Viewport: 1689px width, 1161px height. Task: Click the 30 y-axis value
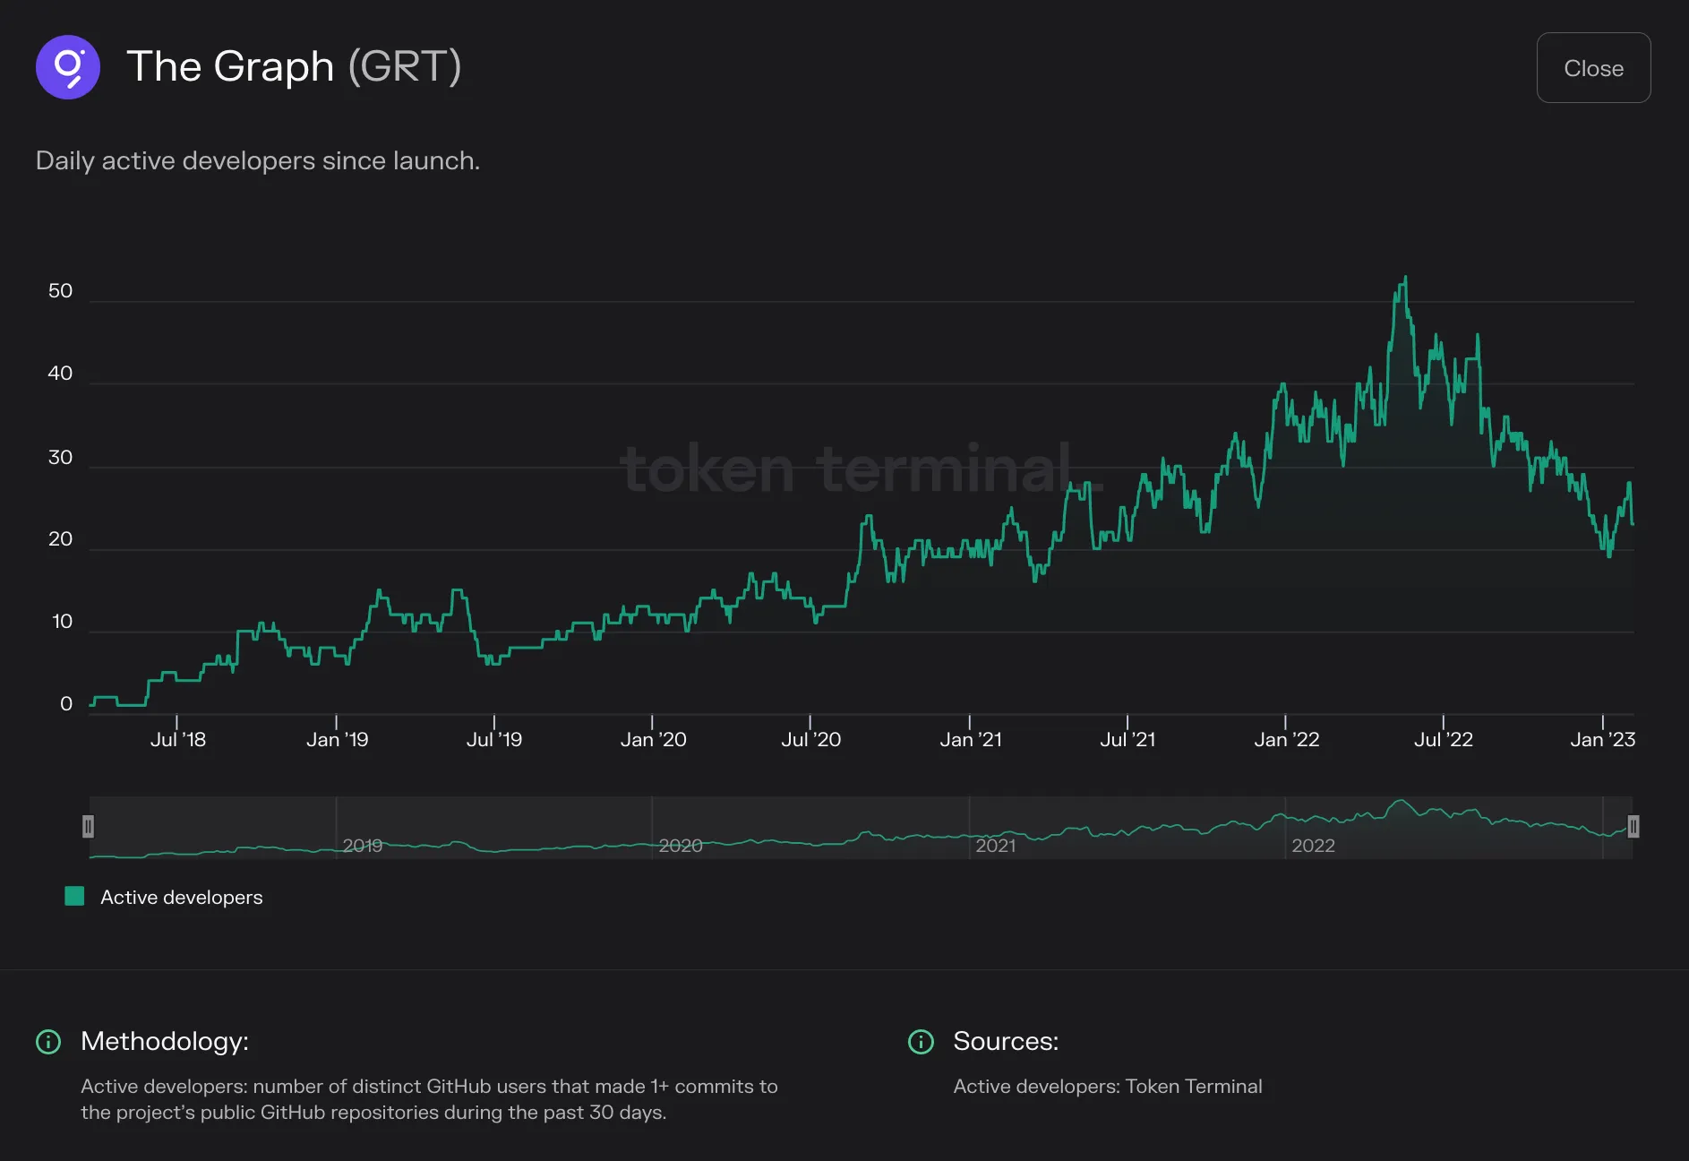pos(60,458)
